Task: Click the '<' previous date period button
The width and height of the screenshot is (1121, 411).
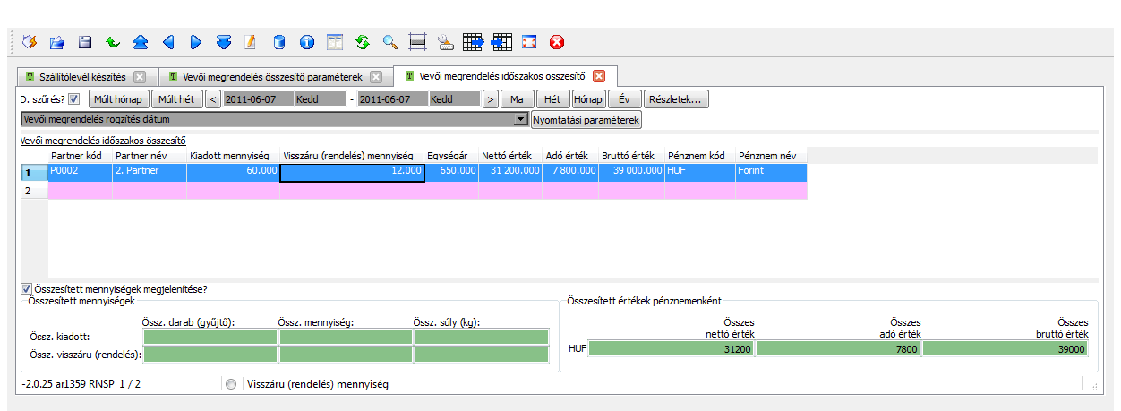Action: pos(213,99)
